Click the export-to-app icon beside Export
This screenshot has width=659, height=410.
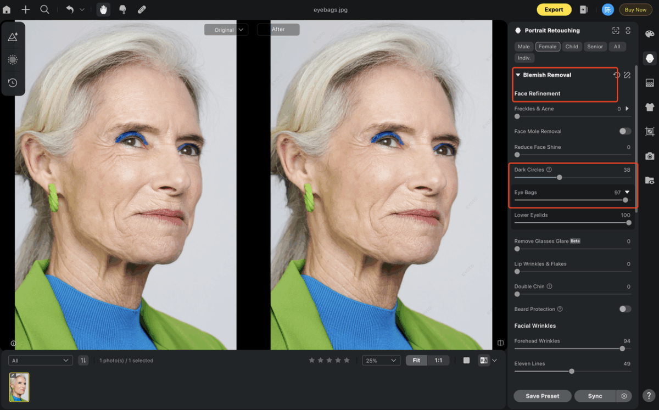point(584,10)
